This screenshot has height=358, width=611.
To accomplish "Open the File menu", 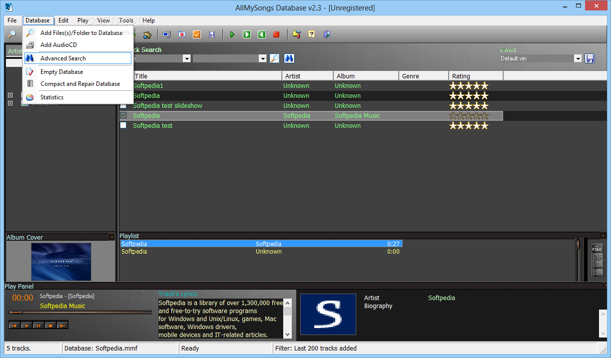I will pyautogui.click(x=12, y=20).
